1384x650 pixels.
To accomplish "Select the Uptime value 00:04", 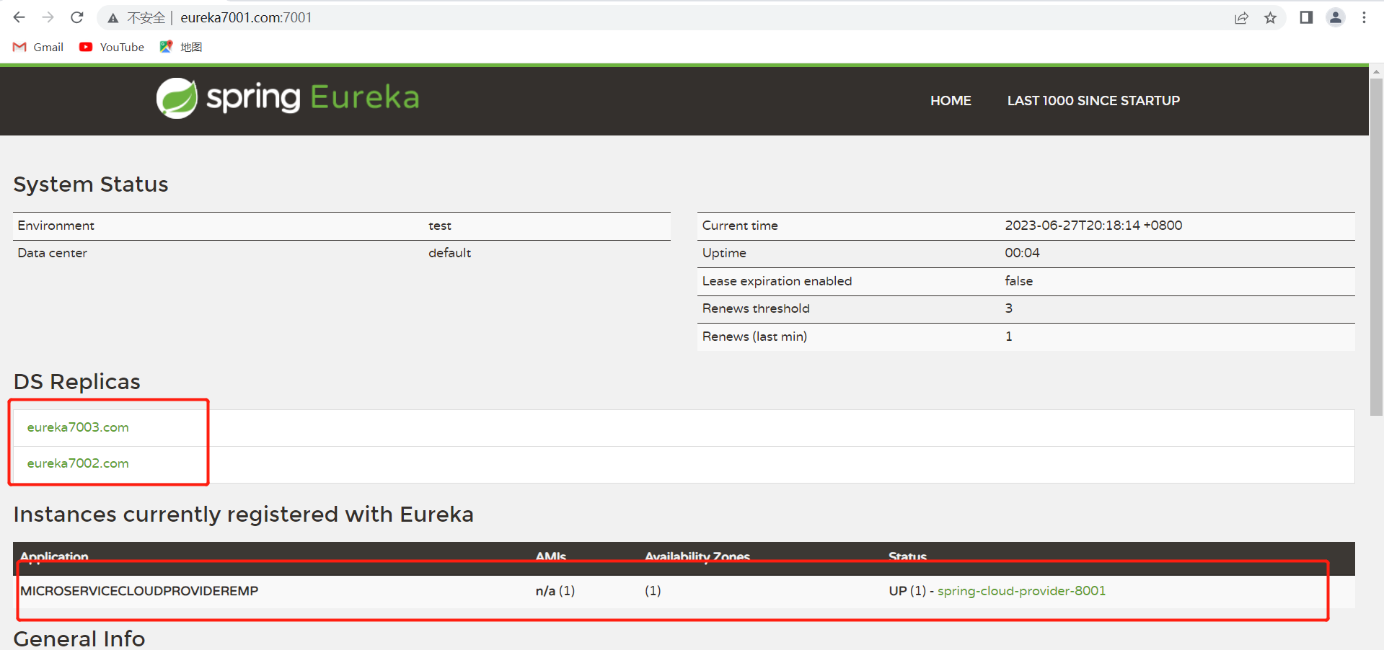I will tap(1022, 253).
